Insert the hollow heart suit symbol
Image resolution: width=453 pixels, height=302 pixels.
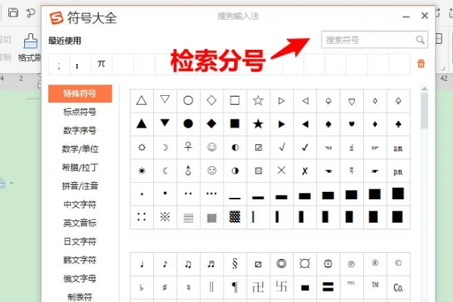click(x=352, y=100)
